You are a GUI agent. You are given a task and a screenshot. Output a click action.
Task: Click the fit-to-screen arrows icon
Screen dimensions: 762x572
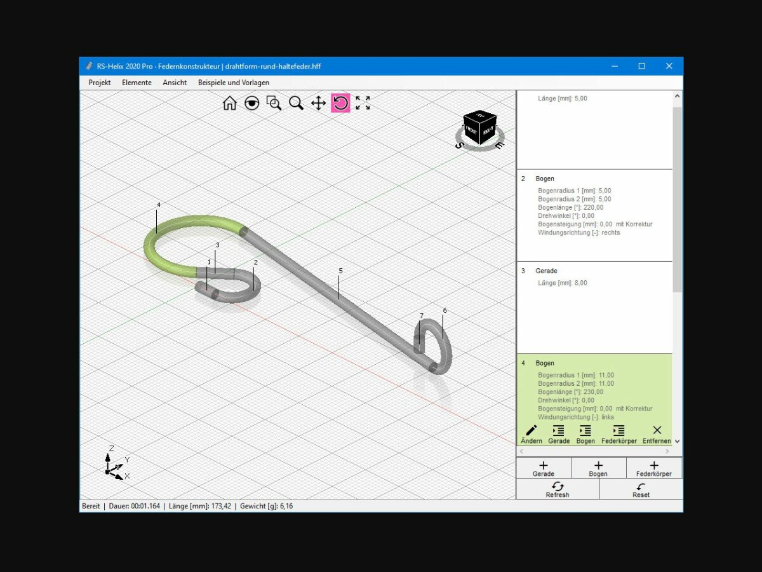click(363, 103)
